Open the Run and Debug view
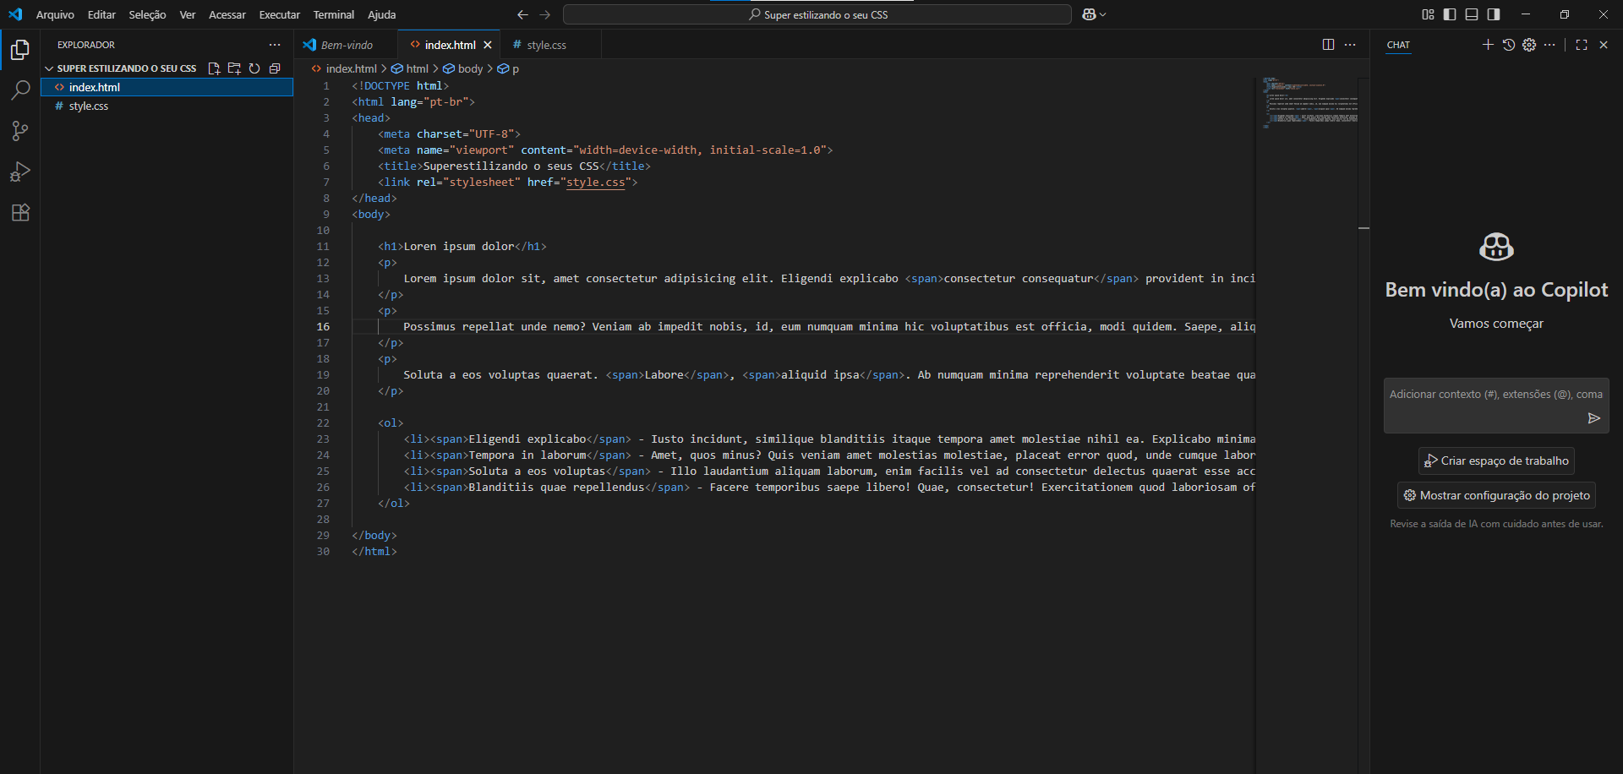 (x=20, y=172)
